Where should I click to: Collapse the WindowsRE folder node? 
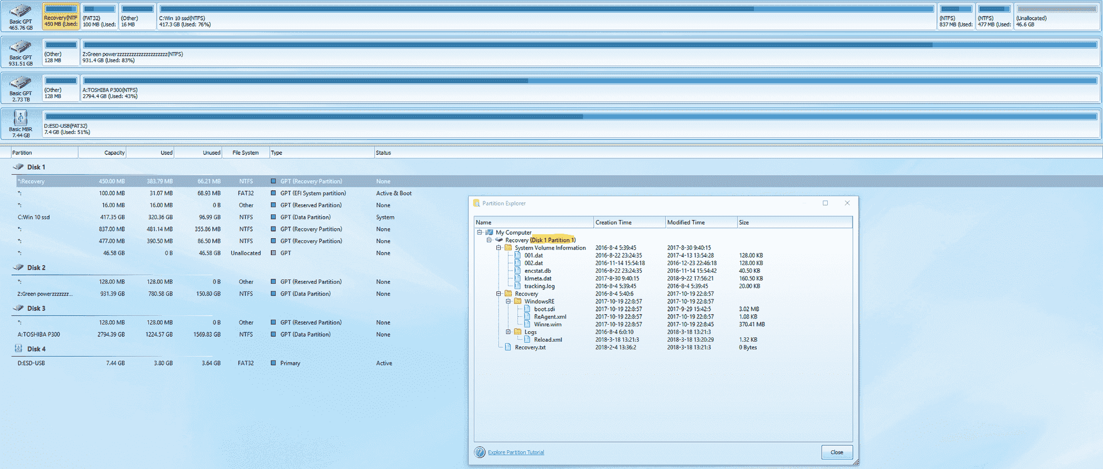(x=508, y=301)
